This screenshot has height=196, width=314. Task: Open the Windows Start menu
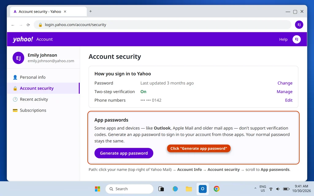point(98,189)
